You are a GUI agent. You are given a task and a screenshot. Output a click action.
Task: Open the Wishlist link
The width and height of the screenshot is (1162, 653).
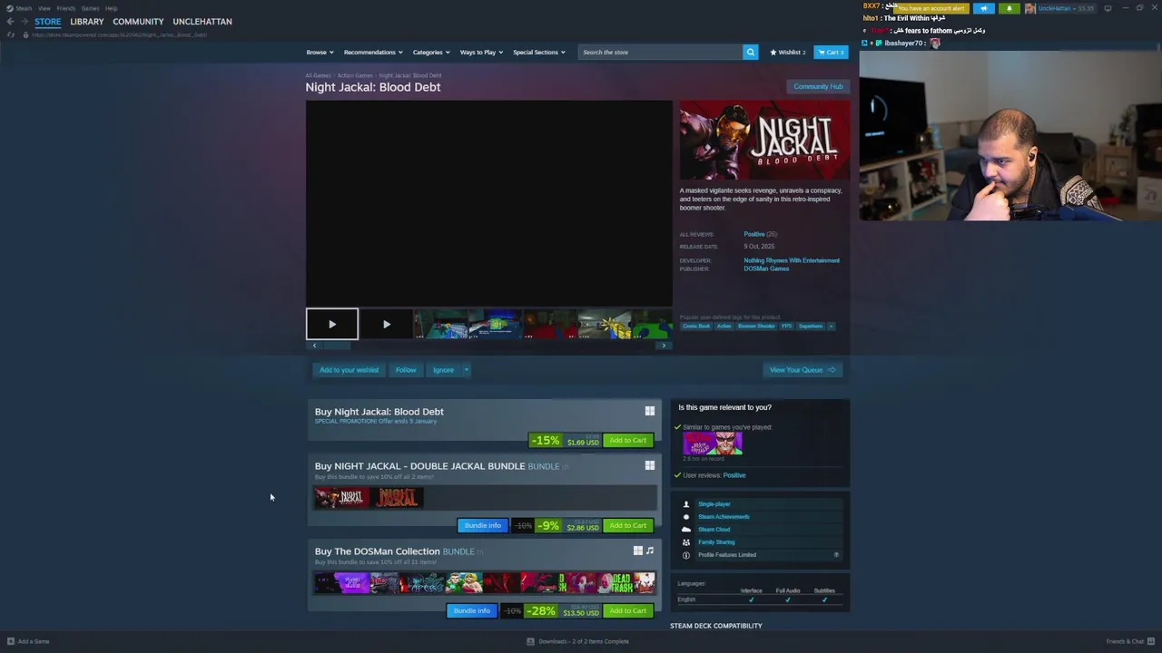click(788, 52)
